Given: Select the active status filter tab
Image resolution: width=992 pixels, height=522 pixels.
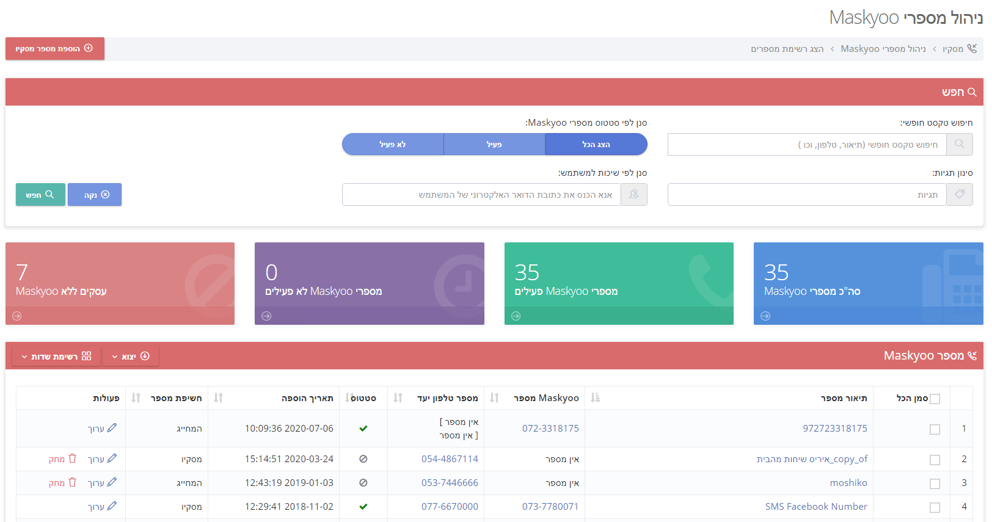Looking at the screenshot, I should coord(494,145).
